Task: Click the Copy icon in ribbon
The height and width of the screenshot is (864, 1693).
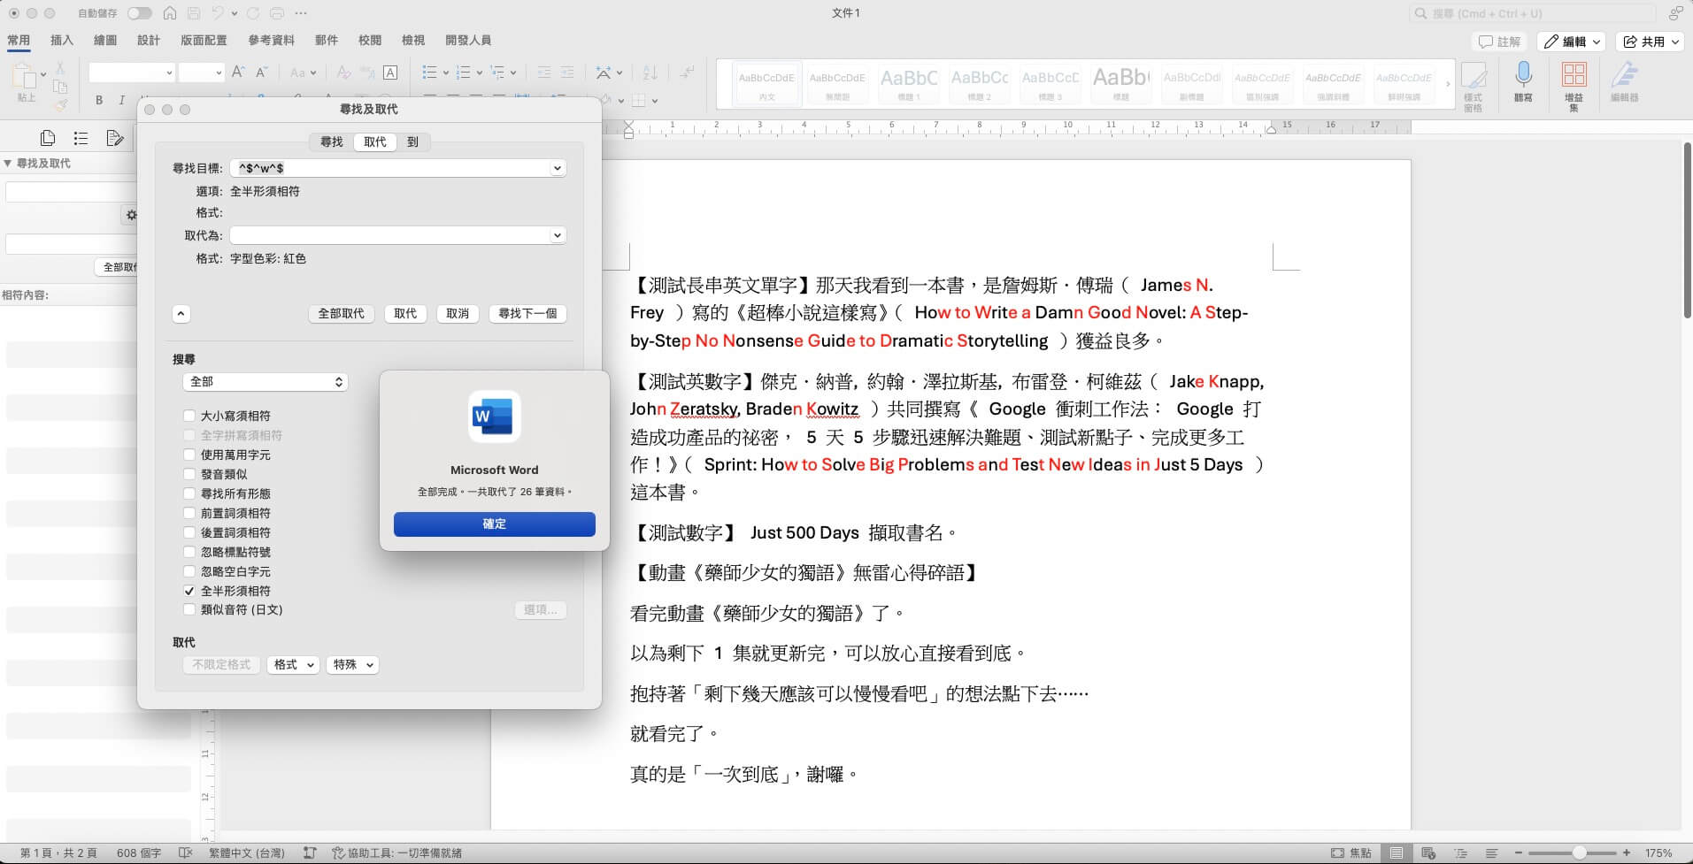Action: pos(60,86)
